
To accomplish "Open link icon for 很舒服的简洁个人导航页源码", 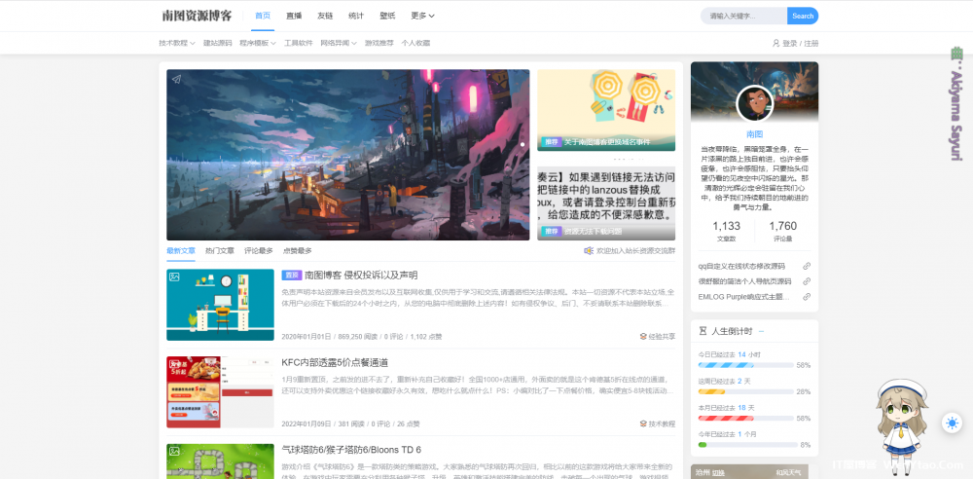I will pos(807,281).
